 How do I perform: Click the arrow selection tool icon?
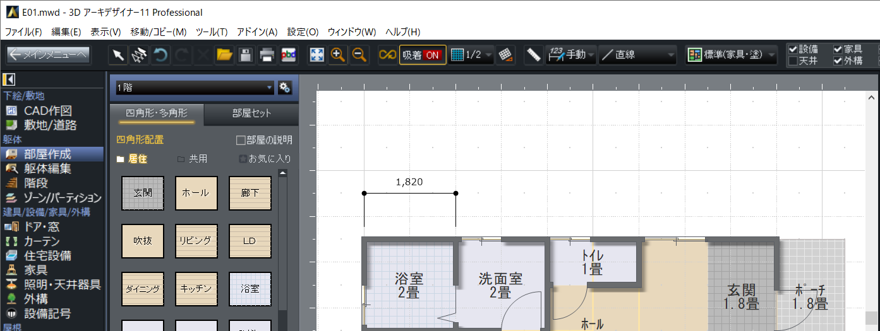[x=118, y=55]
